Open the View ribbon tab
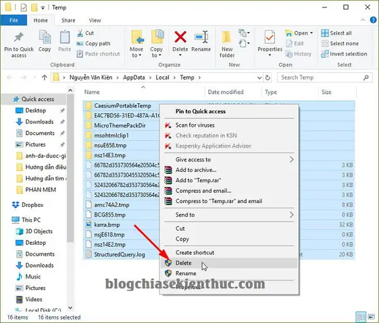 [x=95, y=20]
